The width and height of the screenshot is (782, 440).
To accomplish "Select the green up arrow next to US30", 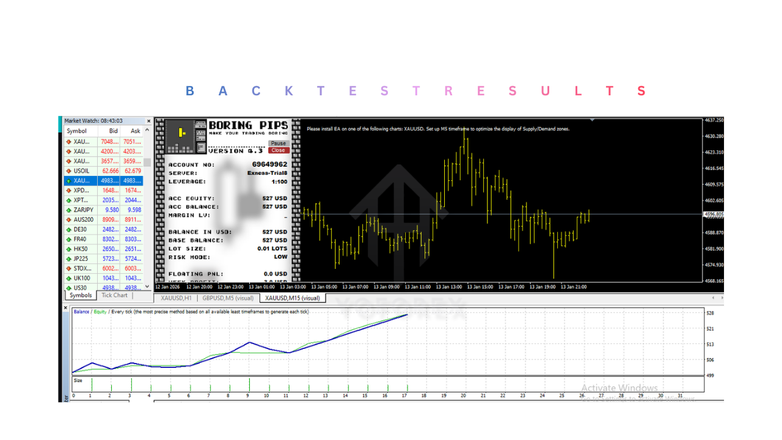I will click(67, 287).
